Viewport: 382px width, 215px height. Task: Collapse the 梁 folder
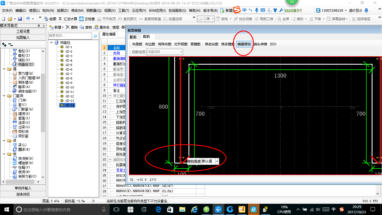coord(3,141)
